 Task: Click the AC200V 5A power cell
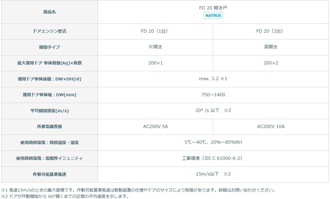155,127
